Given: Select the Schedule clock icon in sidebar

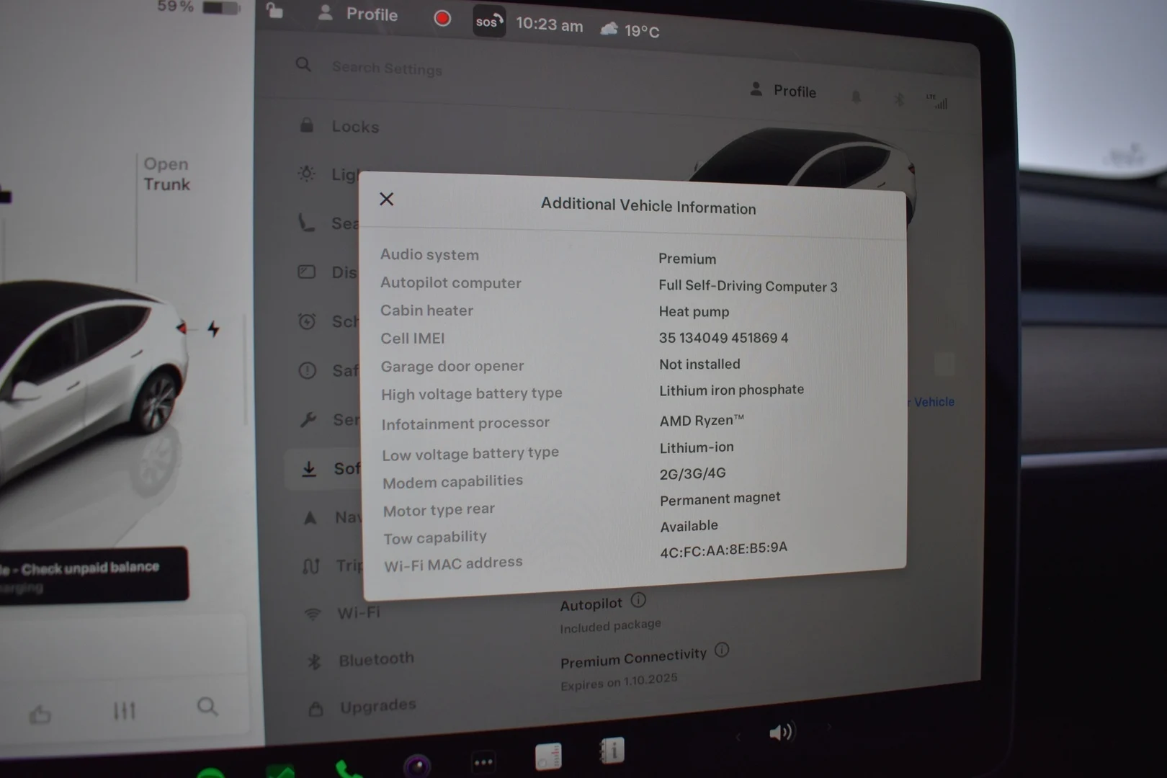Looking at the screenshot, I should [307, 321].
